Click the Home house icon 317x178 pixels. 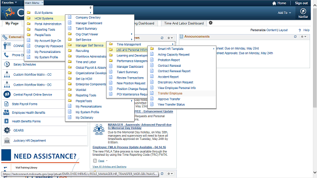pyautogui.click(x=274, y=3)
